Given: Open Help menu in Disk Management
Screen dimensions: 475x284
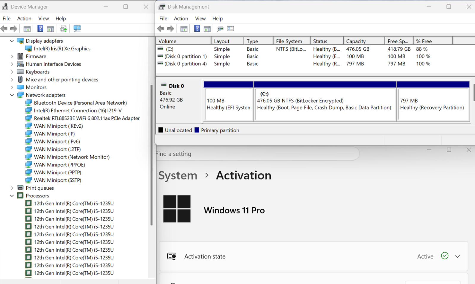Looking at the screenshot, I should click(218, 18).
